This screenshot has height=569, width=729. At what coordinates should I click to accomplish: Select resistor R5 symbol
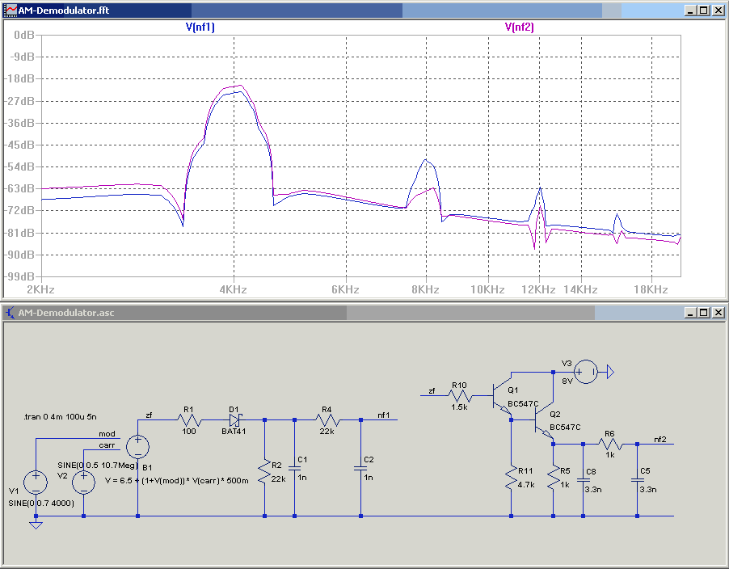pos(554,478)
